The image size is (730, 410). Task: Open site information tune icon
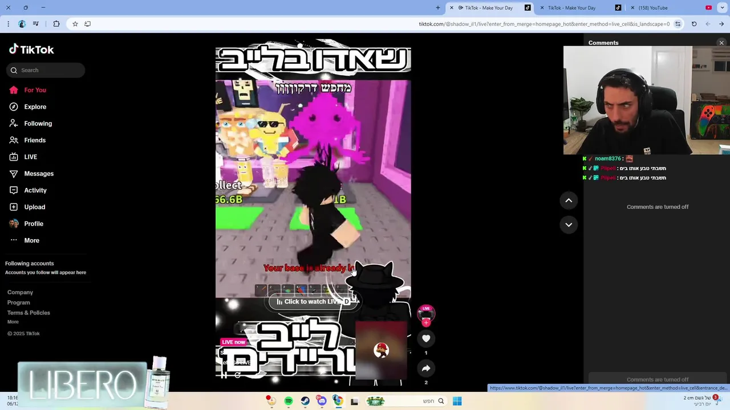click(x=678, y=24)
